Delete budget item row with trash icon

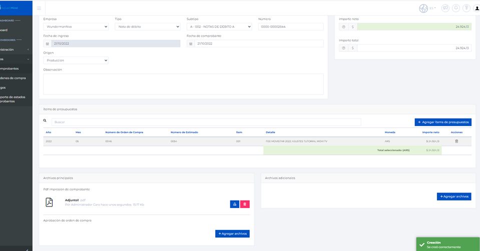[456, 141]
